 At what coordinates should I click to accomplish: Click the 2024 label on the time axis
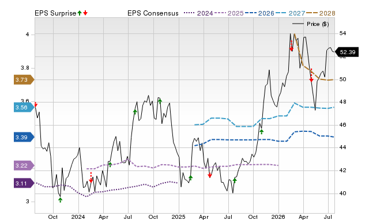coord(78,217)
